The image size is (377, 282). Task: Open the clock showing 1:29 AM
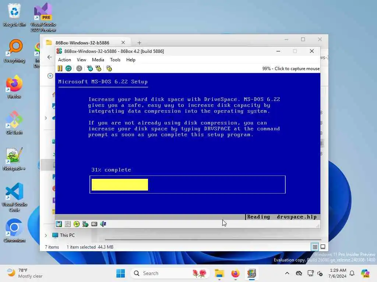click(338, 273)
